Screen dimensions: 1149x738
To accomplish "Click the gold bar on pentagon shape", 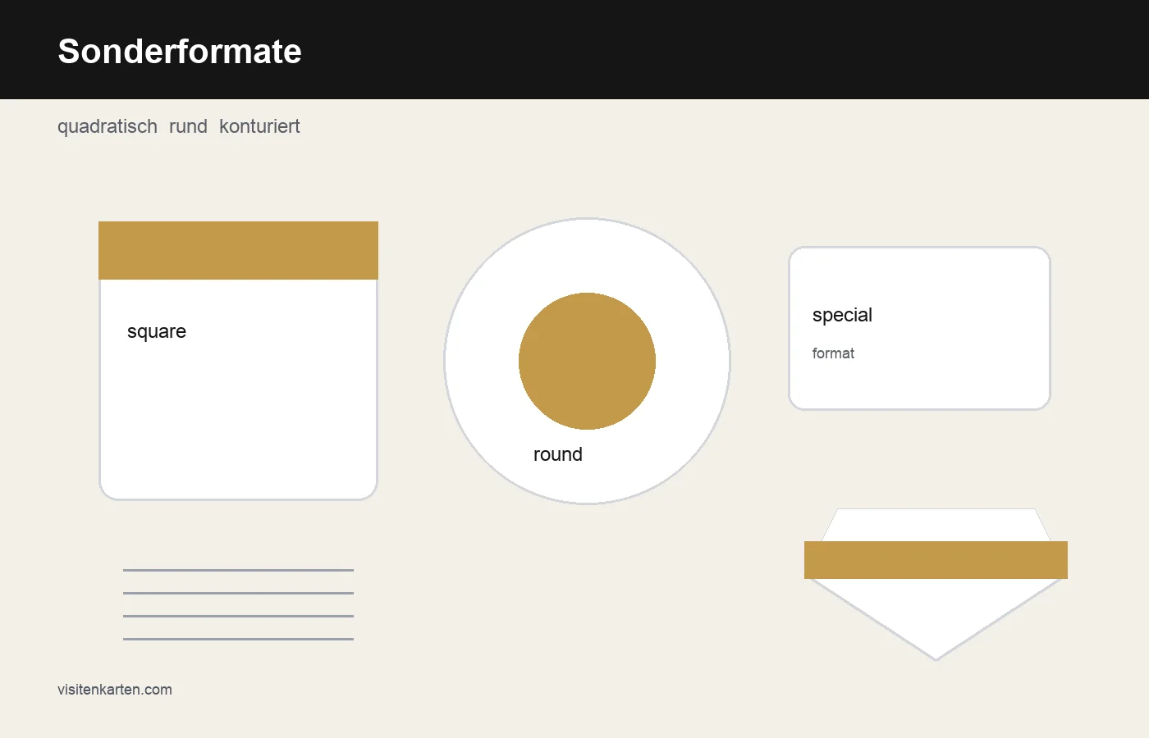I will [x=936, y=560].
